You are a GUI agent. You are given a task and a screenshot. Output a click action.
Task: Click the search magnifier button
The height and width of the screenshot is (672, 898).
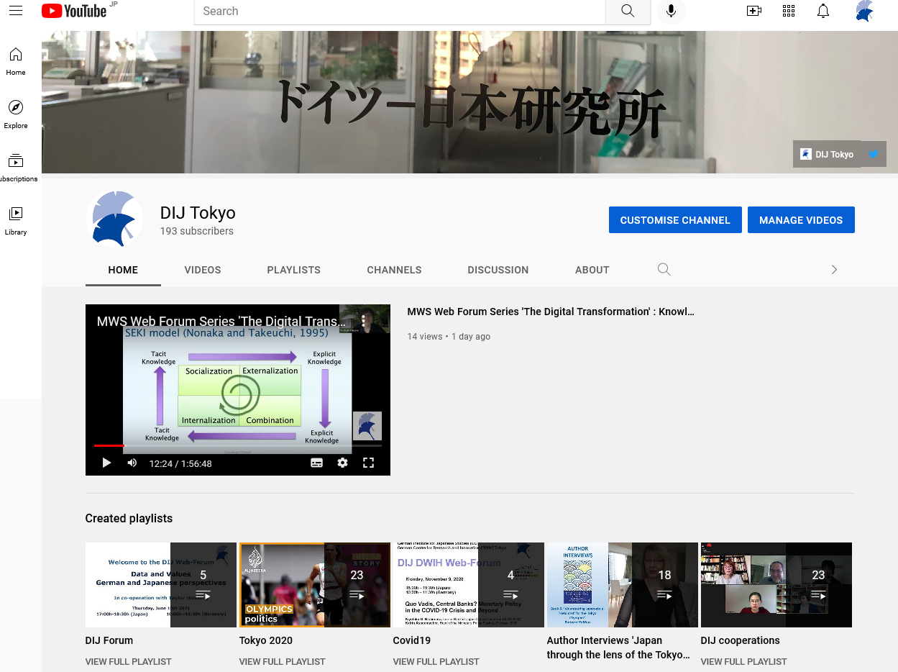pos(628,11)
